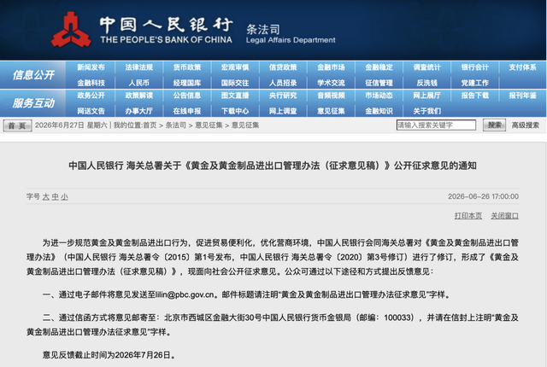This screenshot has height=367, width=547.
Task: Set font size to 中
Action: pyautogui.click(x=55, y=197)
